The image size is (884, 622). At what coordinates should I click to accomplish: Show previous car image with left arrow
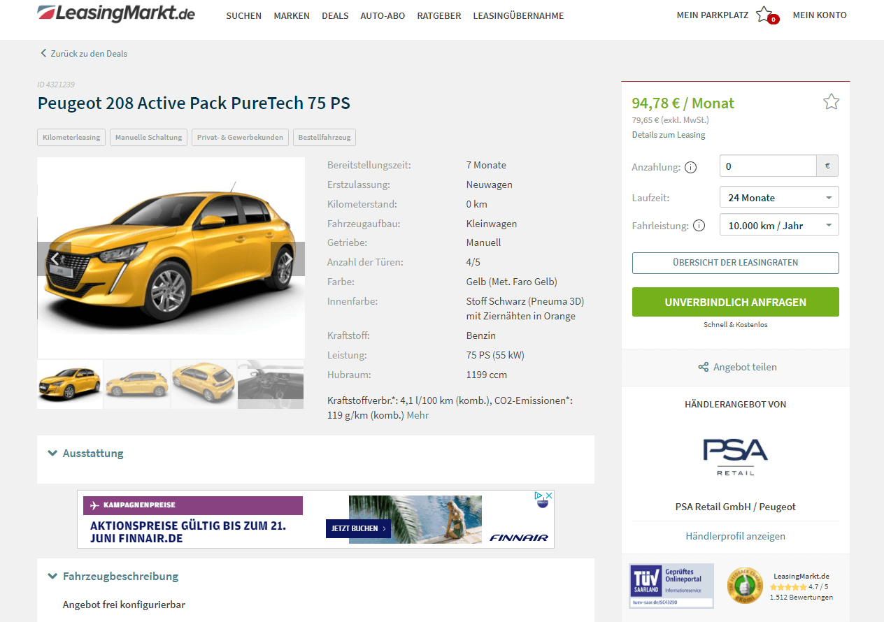[x=55, y=259]
